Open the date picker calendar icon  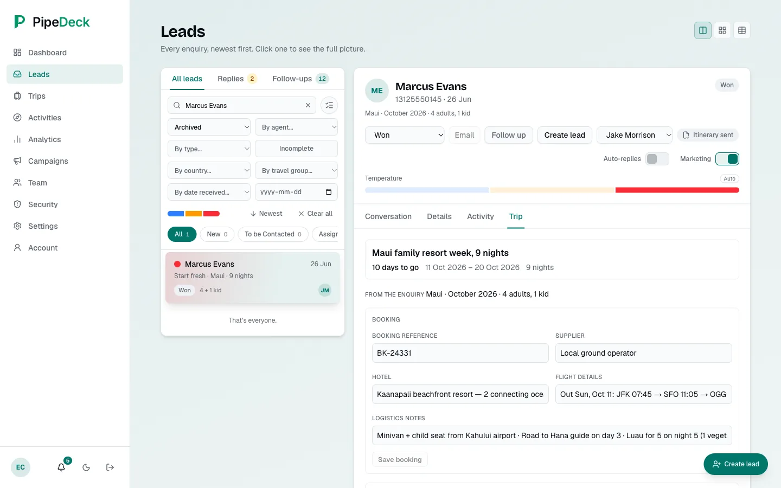329,192
